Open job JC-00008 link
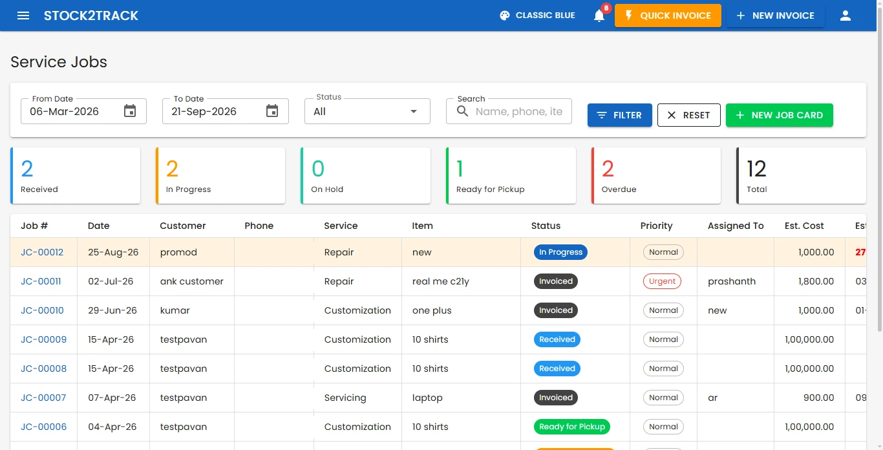 click(x=43, y=369)
